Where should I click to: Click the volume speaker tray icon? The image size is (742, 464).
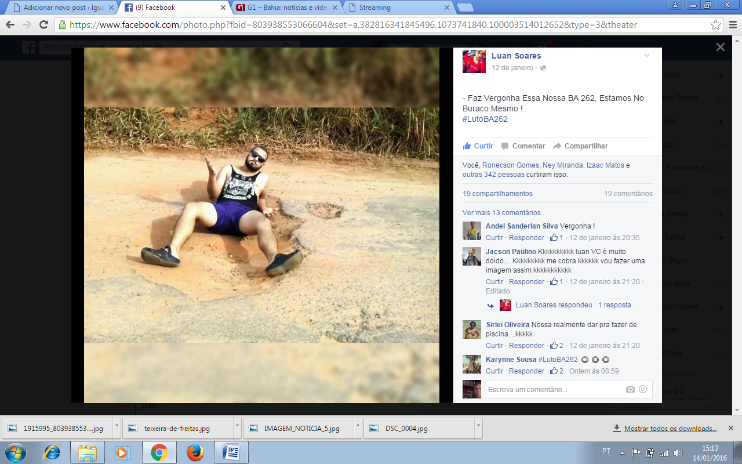pos(678,452)
